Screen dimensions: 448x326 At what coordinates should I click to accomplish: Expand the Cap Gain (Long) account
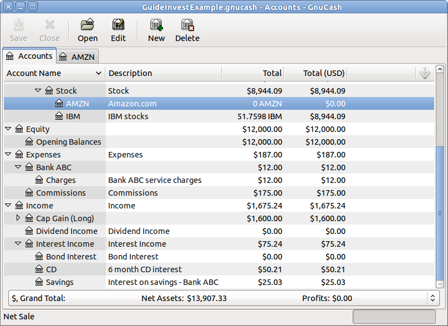pyautogui.click(x=18, y=218)
